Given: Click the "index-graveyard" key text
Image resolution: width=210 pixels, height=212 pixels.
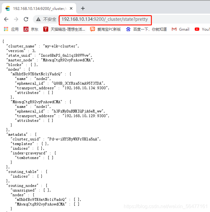Looking at the screenshot, I should pyautogui.click(x=29, y=153).
